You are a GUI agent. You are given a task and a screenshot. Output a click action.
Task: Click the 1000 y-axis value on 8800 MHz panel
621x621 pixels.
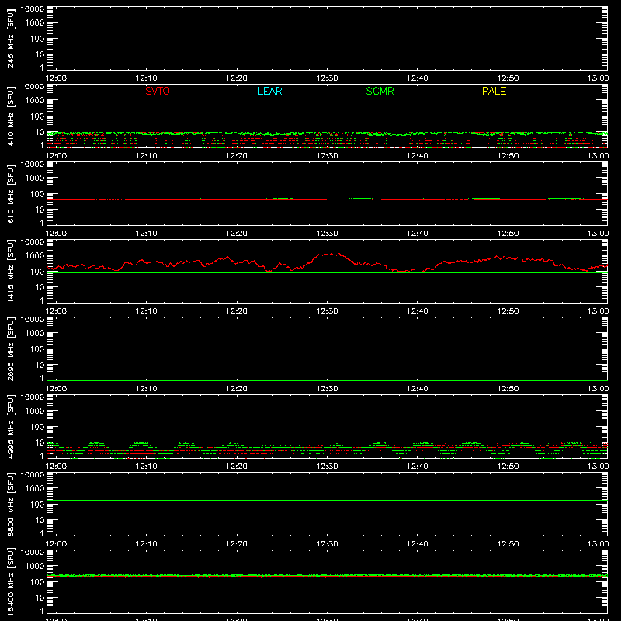click(x=35, y=489)
